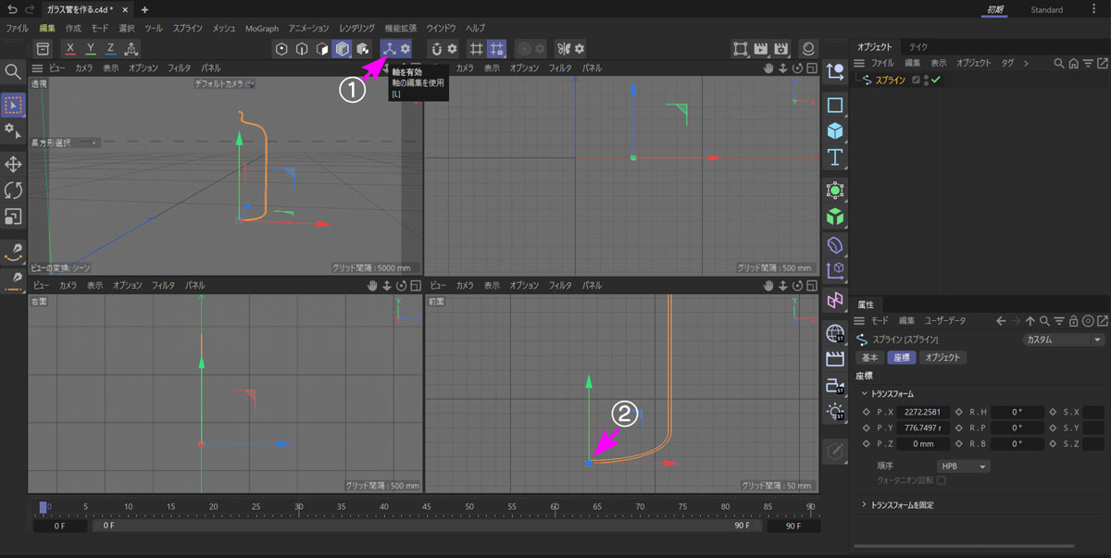
Task: Switch to the テイク tab
Action: (918, 46)
